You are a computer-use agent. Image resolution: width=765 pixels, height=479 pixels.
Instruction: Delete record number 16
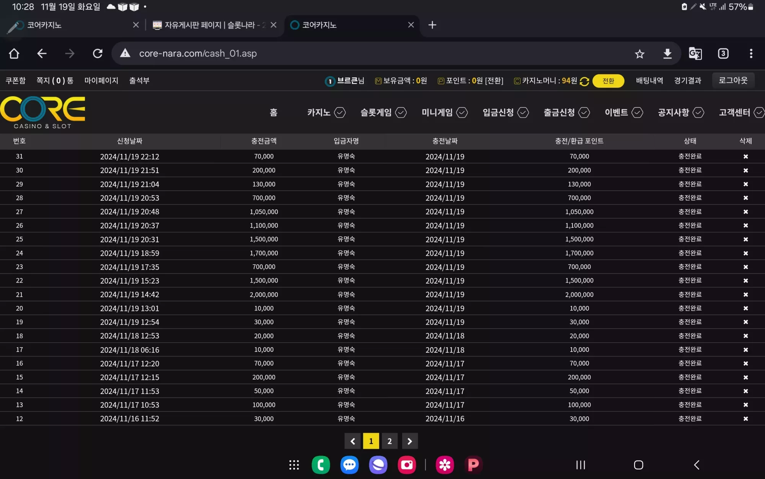[745, 363]
